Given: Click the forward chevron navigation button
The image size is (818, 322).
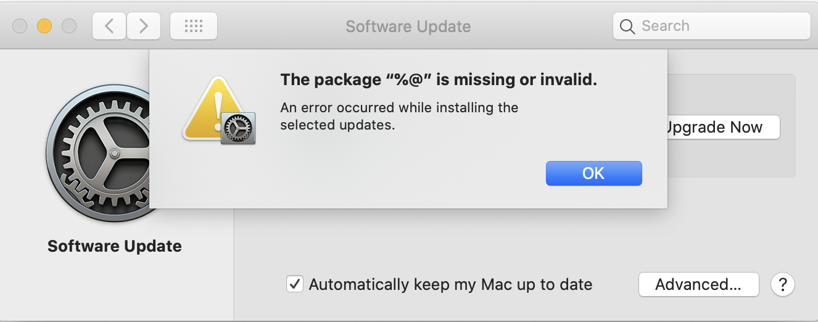Looking at the screenshot, I should click(144, 26).
